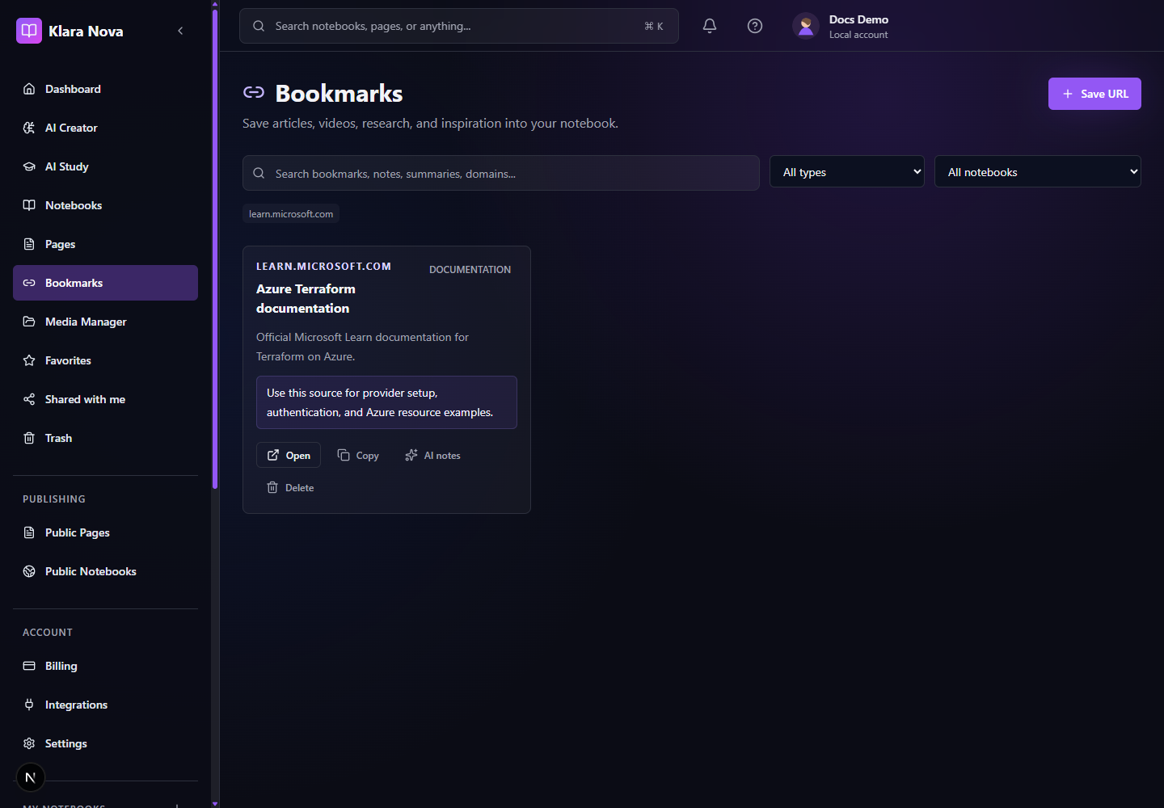
Task: Open the All notebooks dropdown
Action: 1038,171
